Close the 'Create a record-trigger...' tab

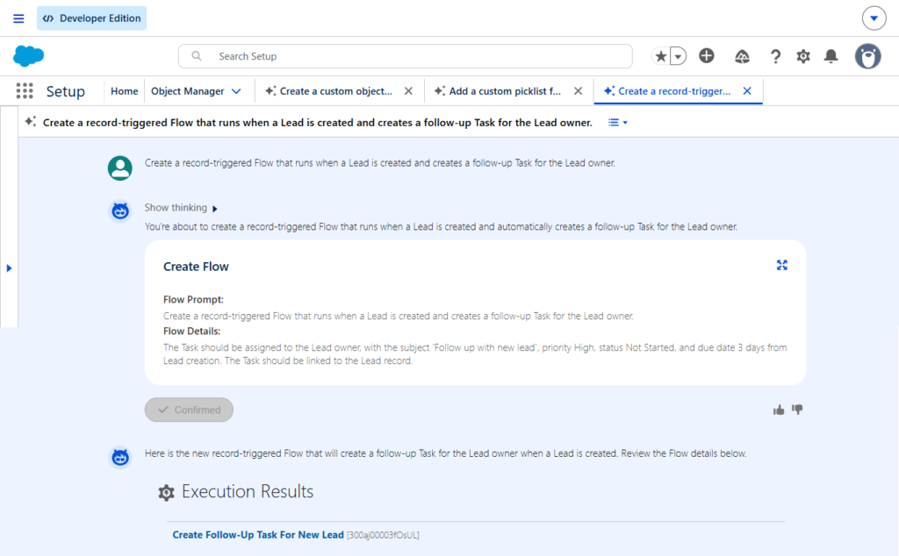click(x=747, y=91)
